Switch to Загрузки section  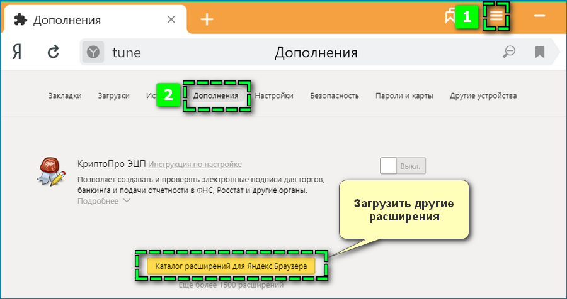coord(113,95)
